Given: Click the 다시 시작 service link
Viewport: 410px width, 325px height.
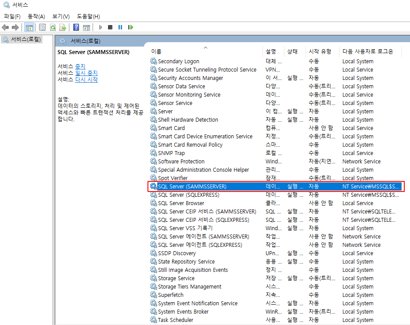Looking at the screenshot, I should [86, 79].
